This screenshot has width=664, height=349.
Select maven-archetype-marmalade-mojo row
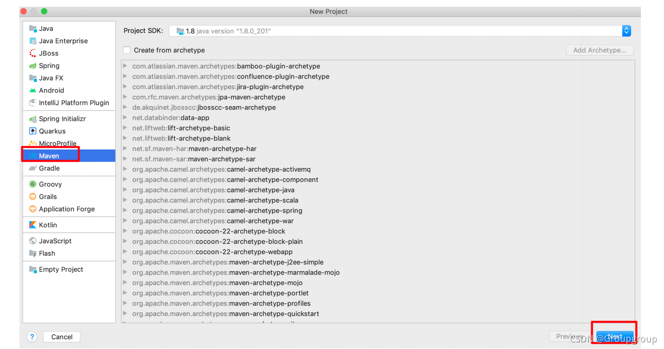coord(378,273)
